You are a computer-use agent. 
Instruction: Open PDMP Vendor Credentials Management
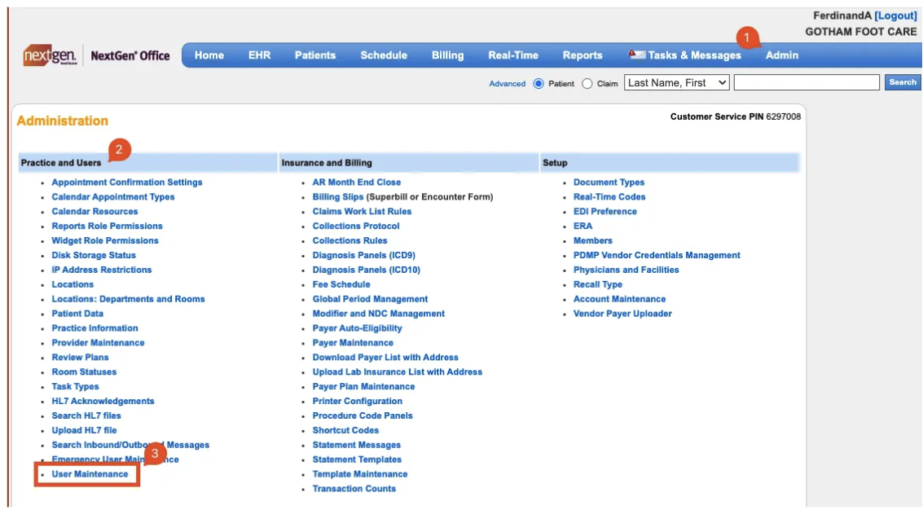point(657,256)
